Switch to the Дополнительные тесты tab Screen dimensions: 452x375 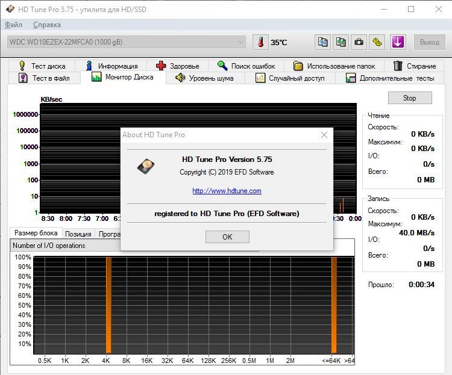[x=390, y=78]
